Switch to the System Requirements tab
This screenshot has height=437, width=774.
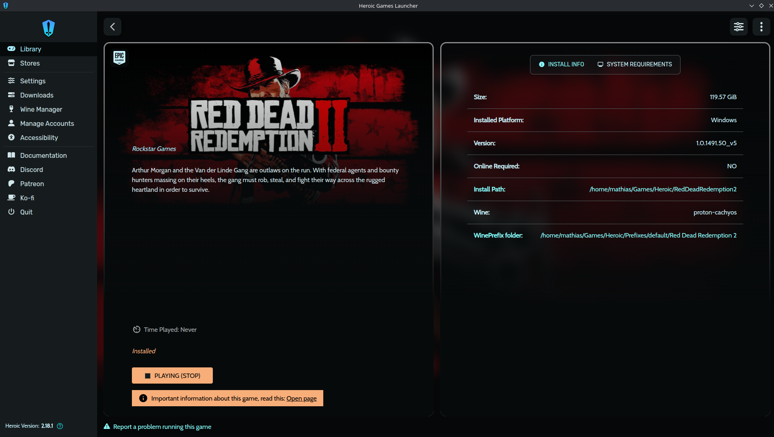point(634,64)
